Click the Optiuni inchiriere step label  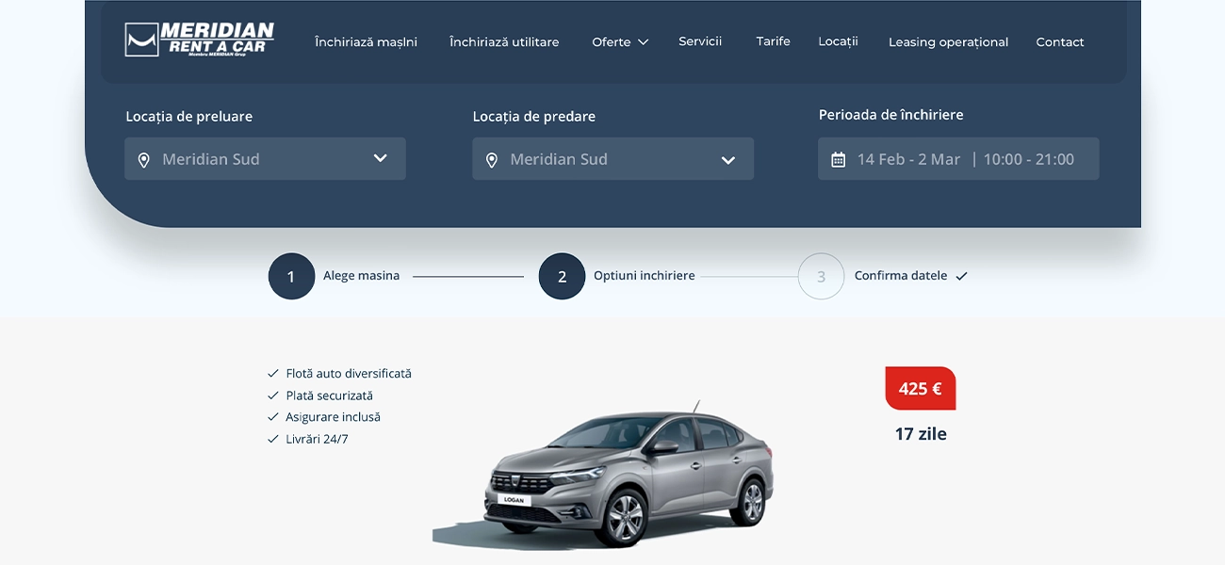tap(645, 276)
